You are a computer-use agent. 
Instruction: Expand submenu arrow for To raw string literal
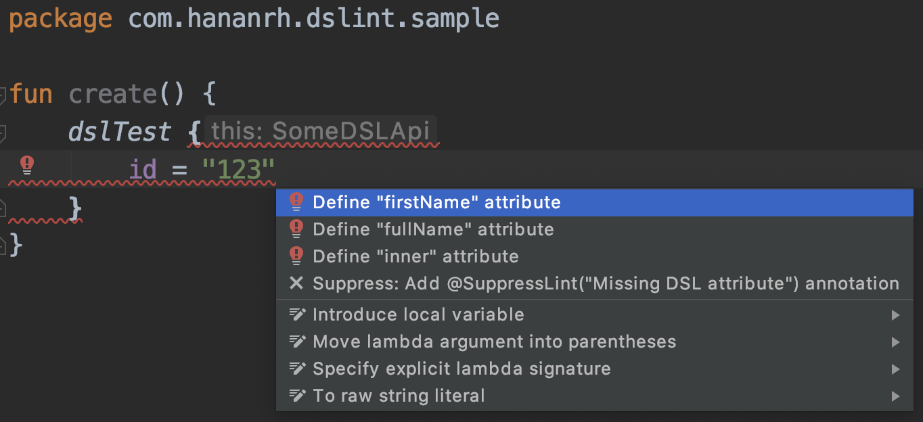tap(895, 396)
